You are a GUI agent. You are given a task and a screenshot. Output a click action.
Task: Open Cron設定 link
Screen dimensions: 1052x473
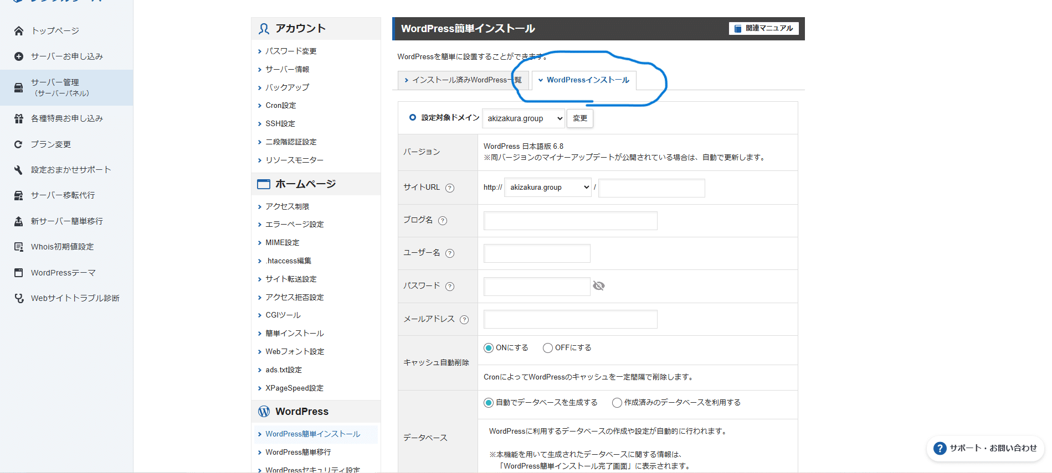[x=281, y=106]
